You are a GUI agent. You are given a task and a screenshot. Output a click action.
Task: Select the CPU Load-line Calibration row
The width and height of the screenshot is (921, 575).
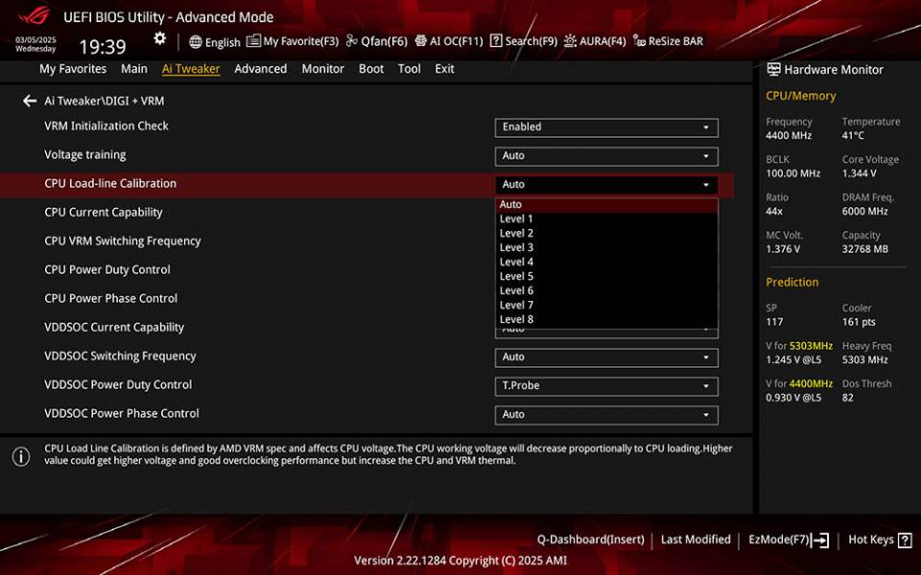coord(366,185)
